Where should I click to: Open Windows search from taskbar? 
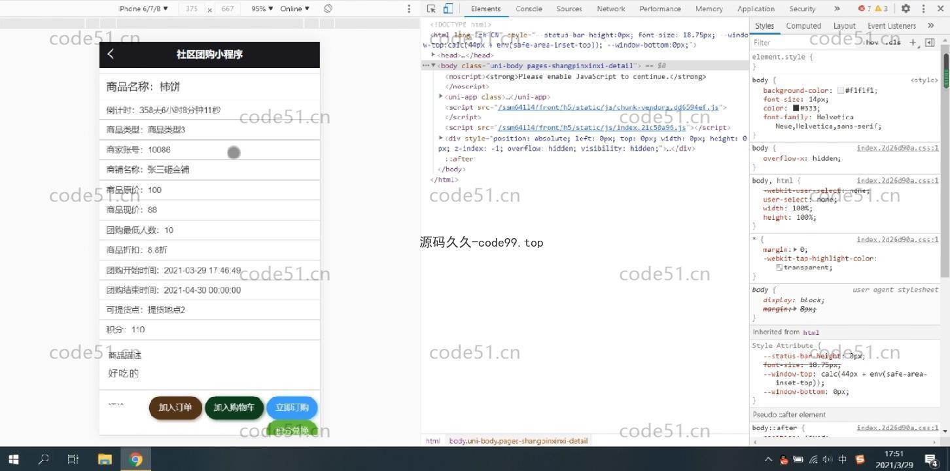(43, 459)
